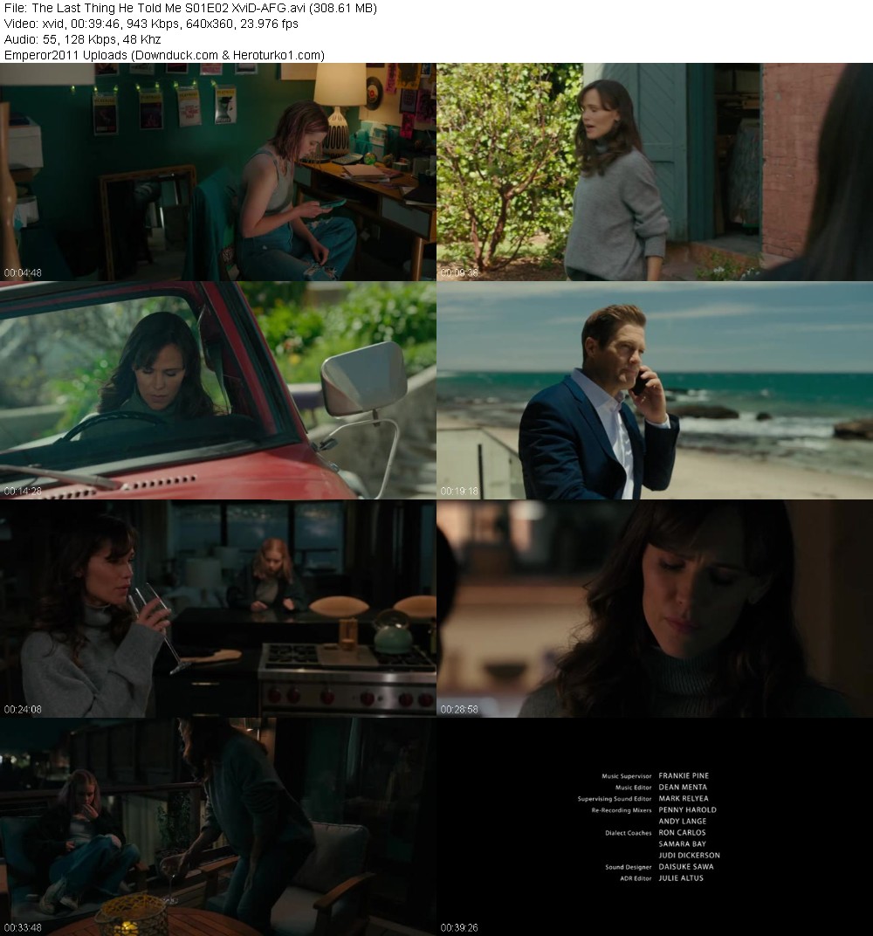Open the thumbnail stamped 00:04:48

click(x=217, y=171)
